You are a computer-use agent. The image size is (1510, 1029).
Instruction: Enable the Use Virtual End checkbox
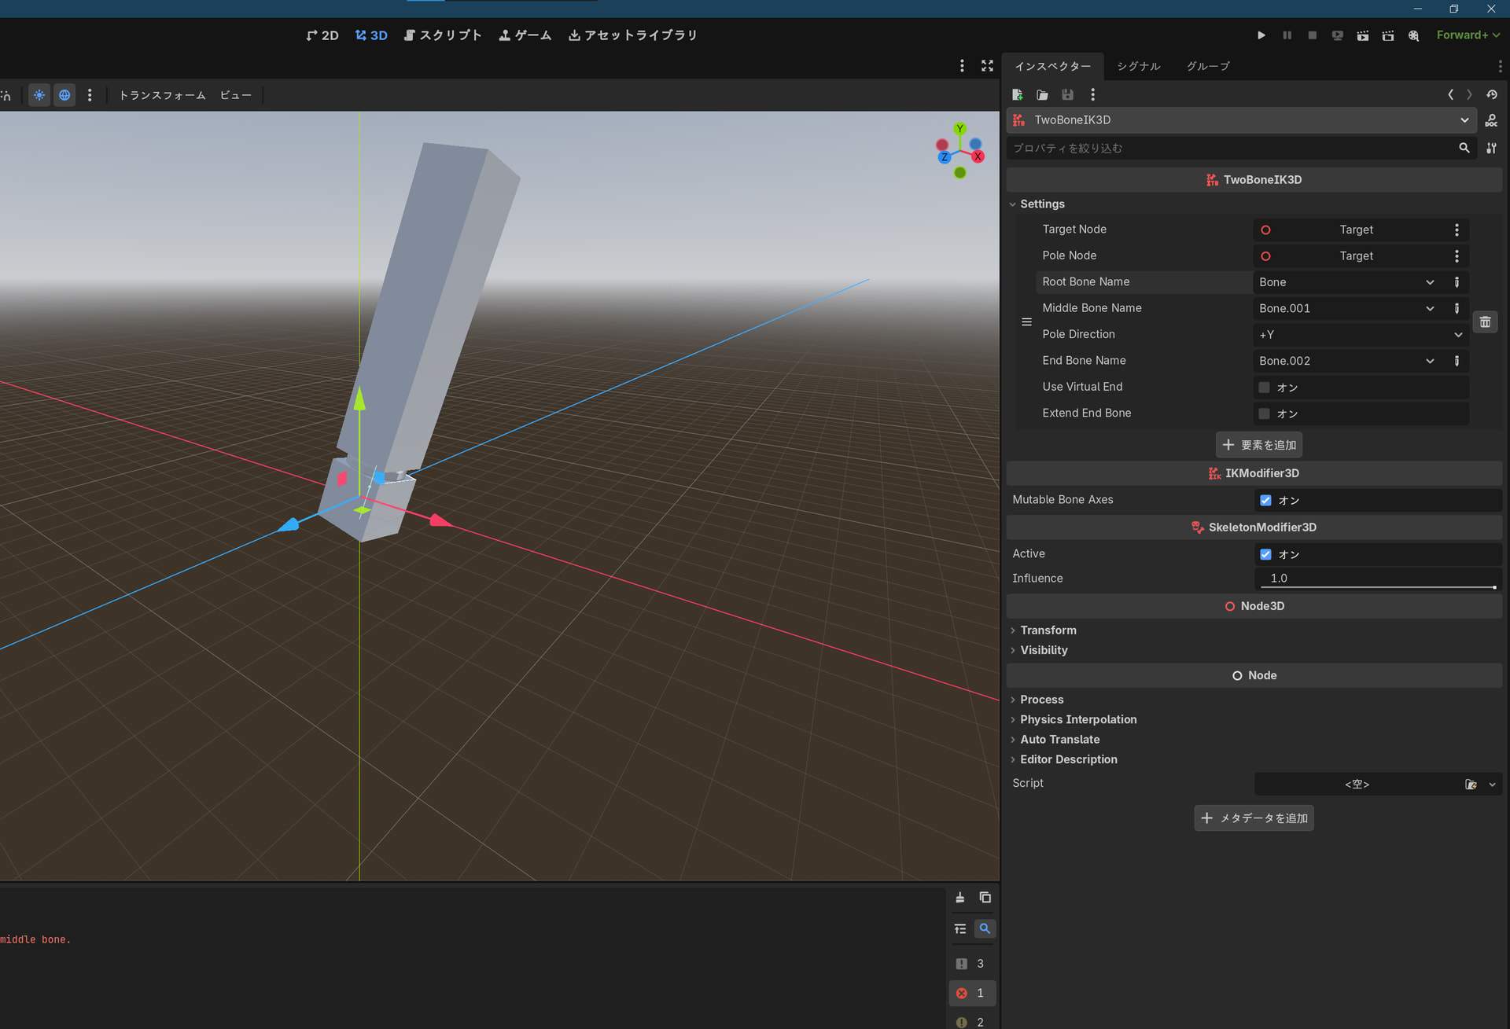(x=1264, y=388)
